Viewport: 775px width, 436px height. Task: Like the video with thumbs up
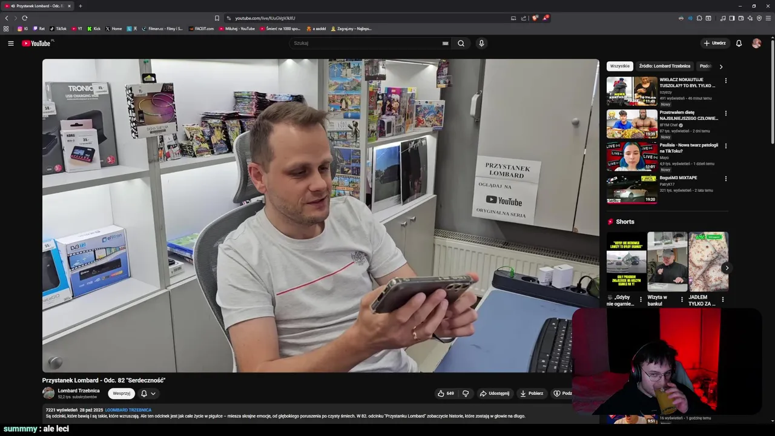tap(446, 393)
